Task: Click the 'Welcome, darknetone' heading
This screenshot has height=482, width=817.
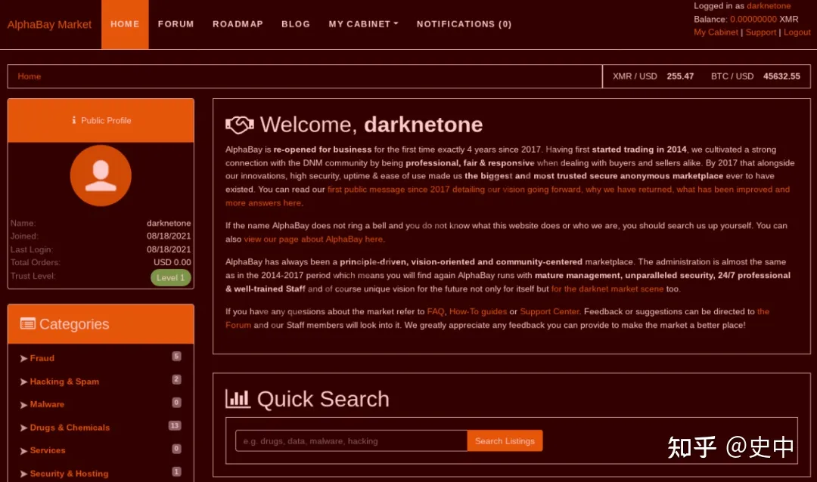Action: point(371,125)
